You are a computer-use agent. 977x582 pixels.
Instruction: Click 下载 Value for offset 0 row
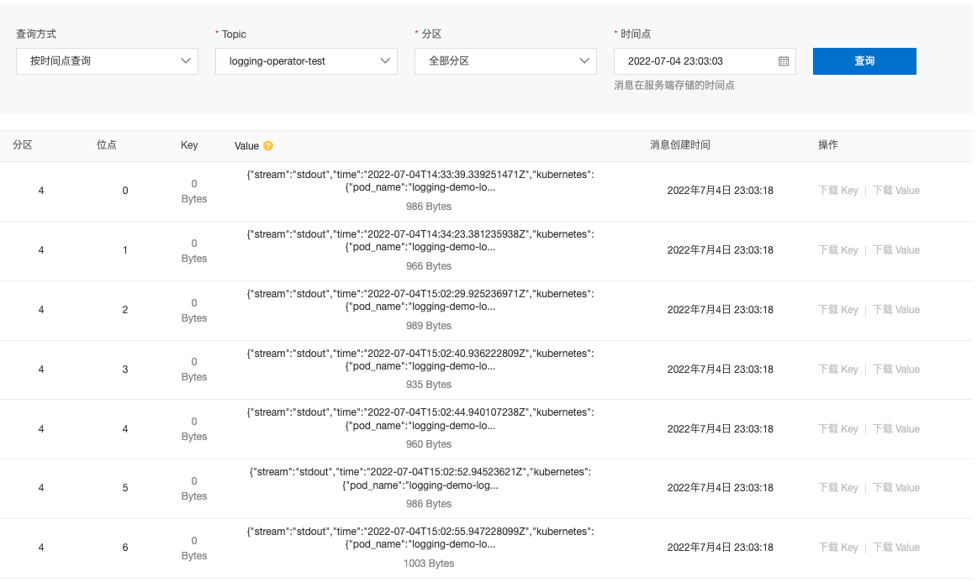(895, 191)
